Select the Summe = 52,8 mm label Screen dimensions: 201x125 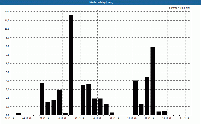click(179, 8)
